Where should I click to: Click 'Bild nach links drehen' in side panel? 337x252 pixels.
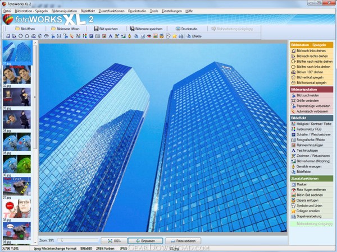(x=311, y=51)
